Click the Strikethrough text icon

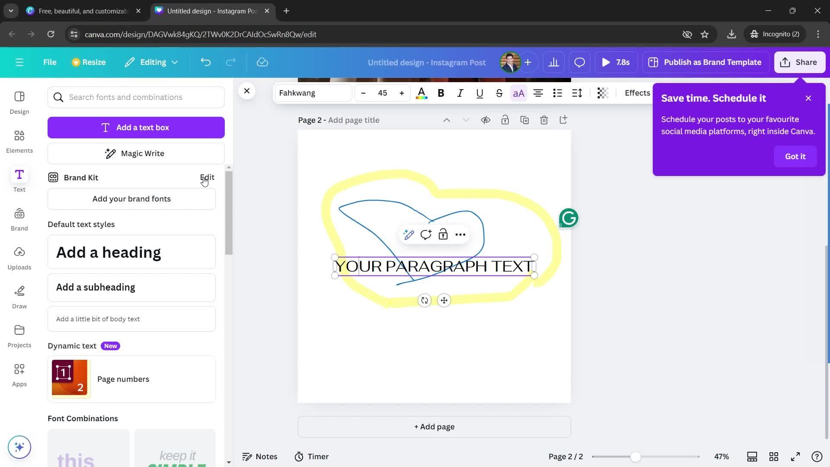click(x=499, y=93)
